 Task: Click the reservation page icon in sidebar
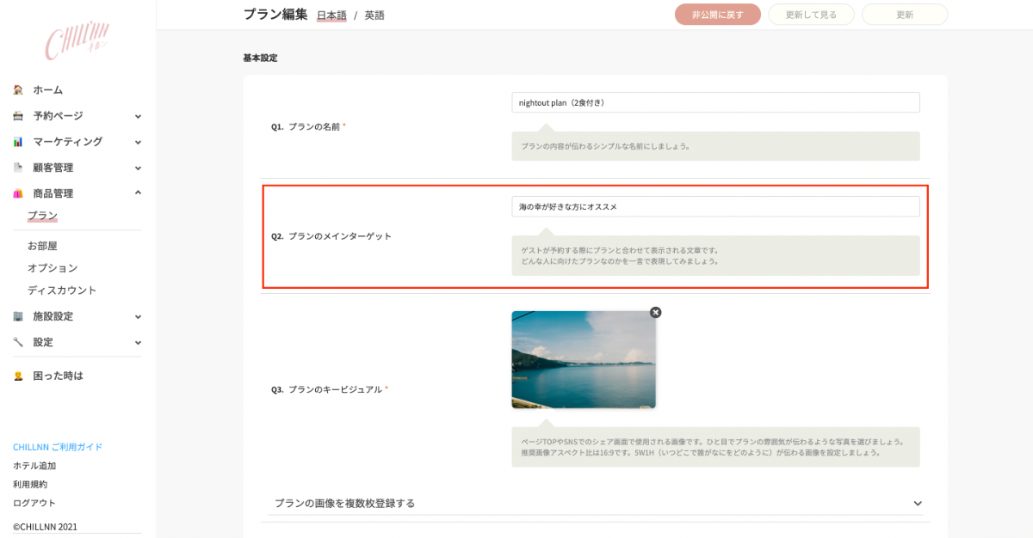click(18, 116)
